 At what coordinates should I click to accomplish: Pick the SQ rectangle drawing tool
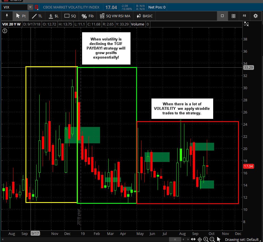70,16
